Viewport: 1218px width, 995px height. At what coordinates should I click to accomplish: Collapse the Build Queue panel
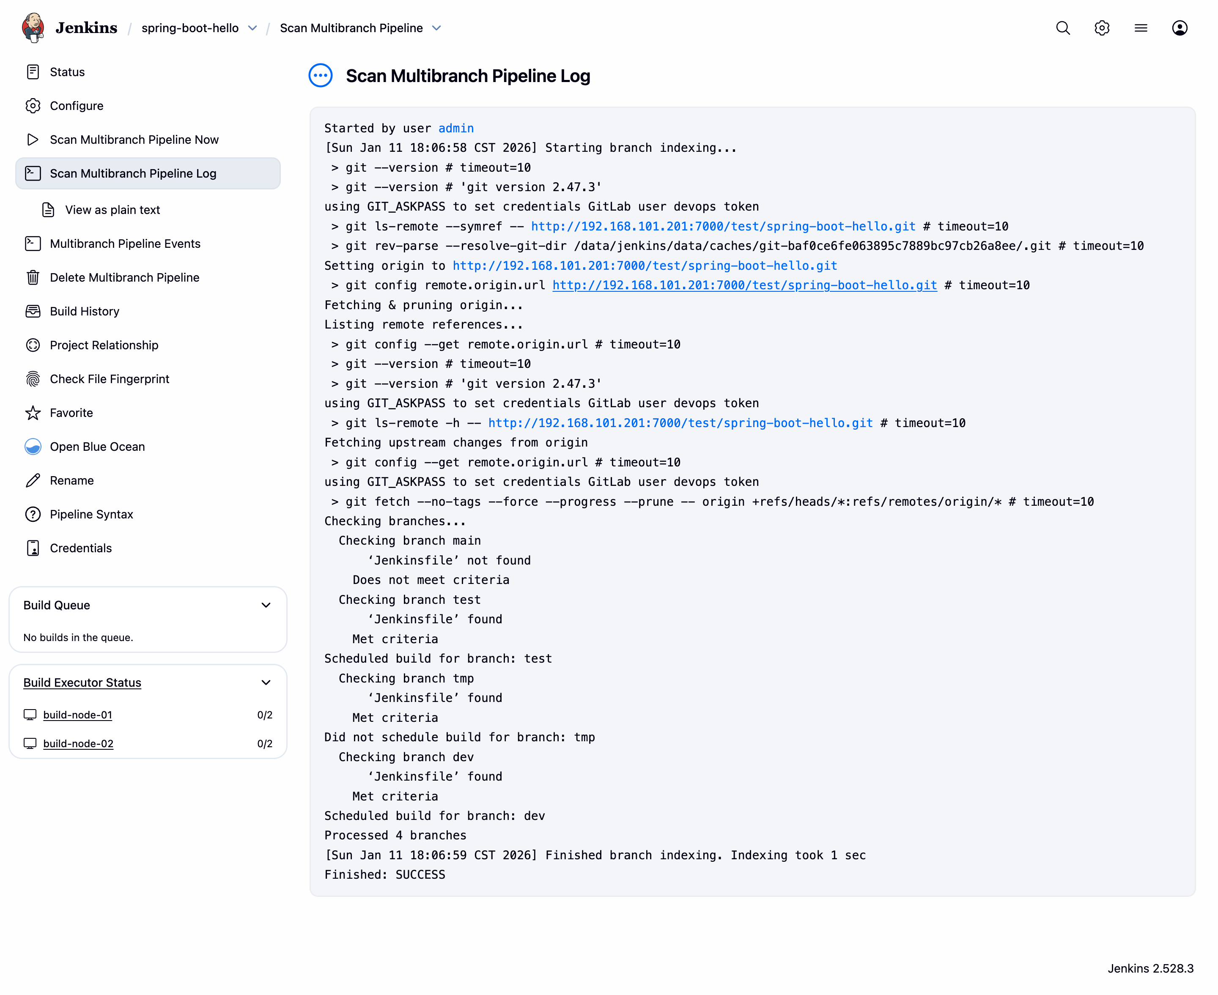266,605
